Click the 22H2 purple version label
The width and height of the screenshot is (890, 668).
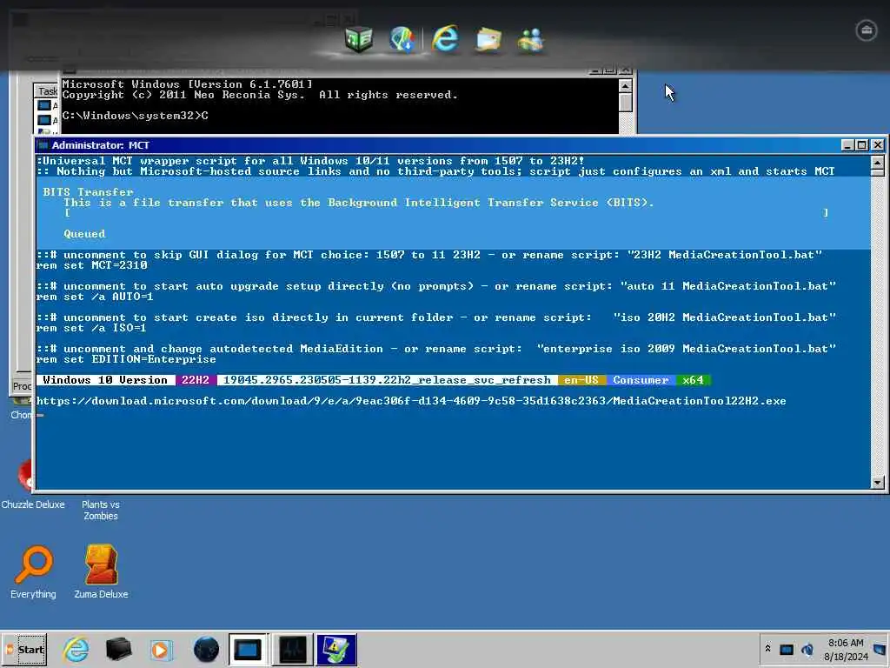[x=196, y=380]
